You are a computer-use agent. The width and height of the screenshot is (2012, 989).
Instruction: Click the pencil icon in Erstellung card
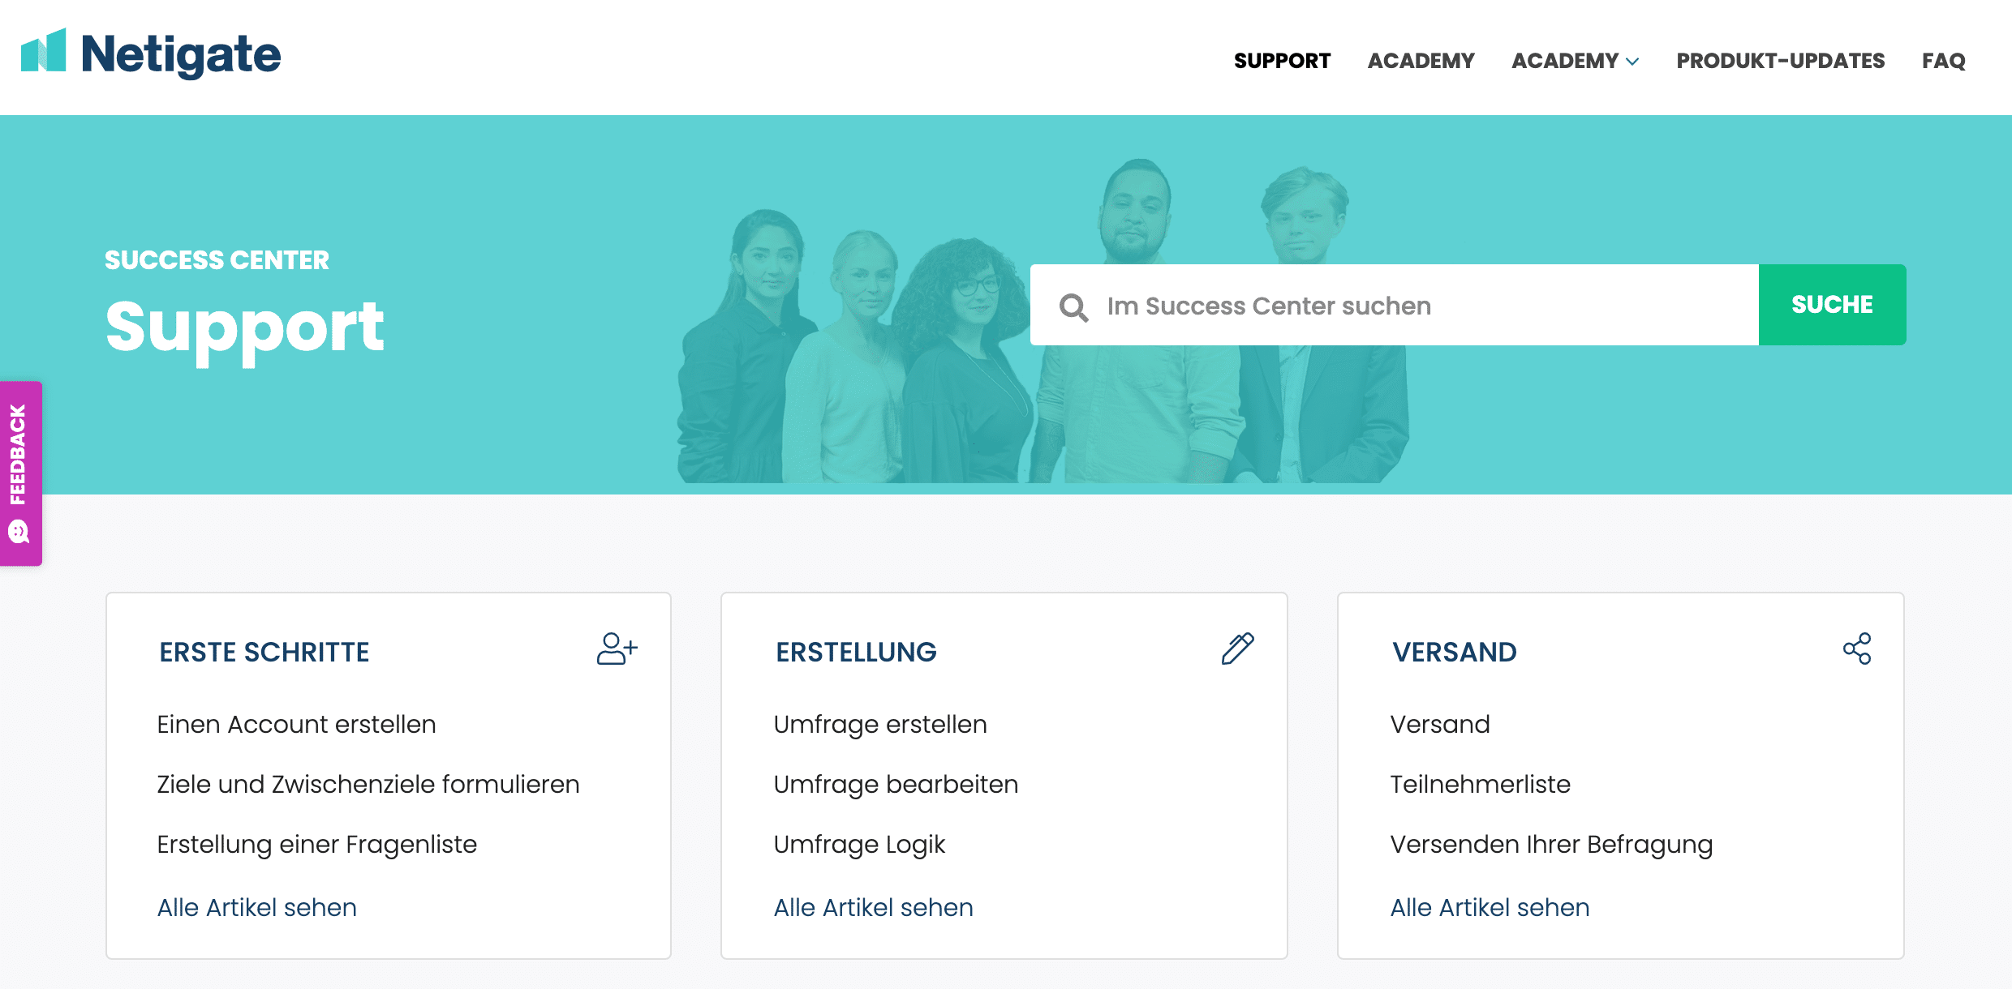(1237, 649)
